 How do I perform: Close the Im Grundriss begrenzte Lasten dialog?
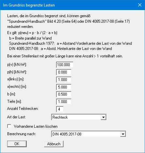click(x=140, y=5)
